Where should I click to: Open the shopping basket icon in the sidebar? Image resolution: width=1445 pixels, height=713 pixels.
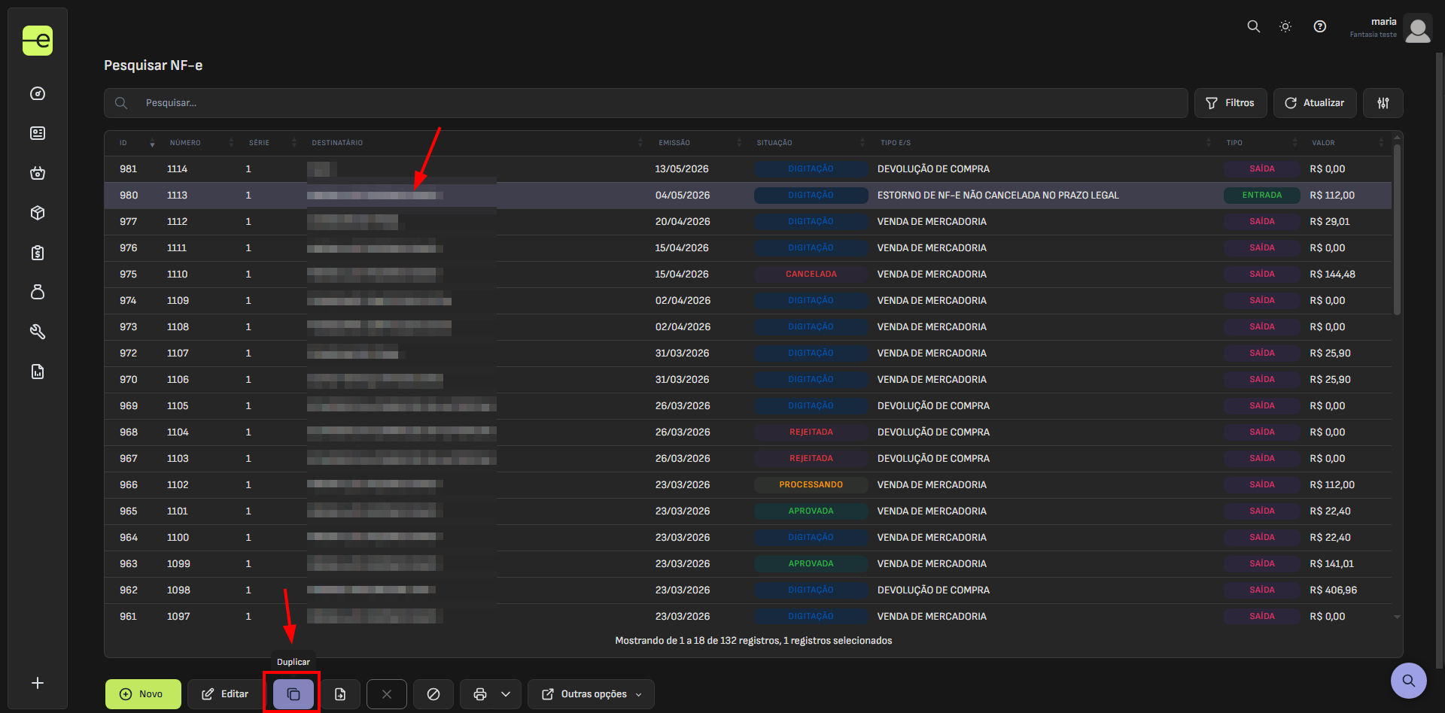pos(38,173)
